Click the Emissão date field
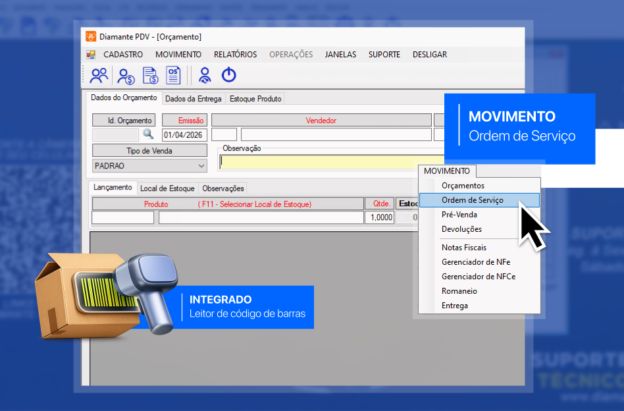Image resolution: width=624 pixels, height=411 pixels. coord(184,135)
